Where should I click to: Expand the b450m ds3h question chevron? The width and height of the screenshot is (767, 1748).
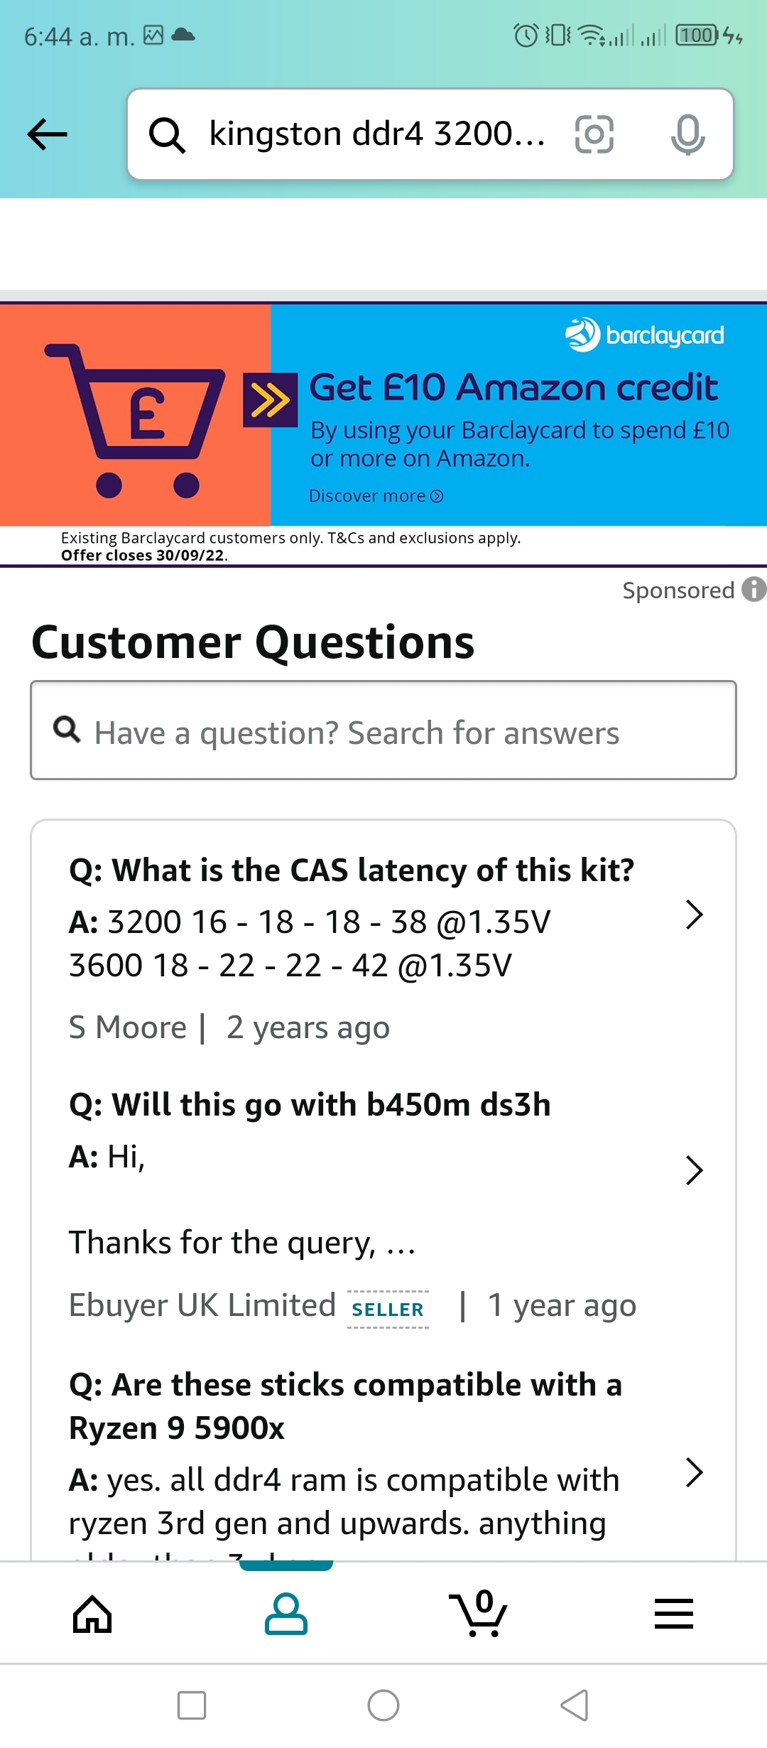[694, 1170]
